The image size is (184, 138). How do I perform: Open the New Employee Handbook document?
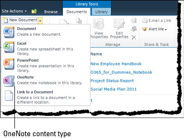[116, 64]
